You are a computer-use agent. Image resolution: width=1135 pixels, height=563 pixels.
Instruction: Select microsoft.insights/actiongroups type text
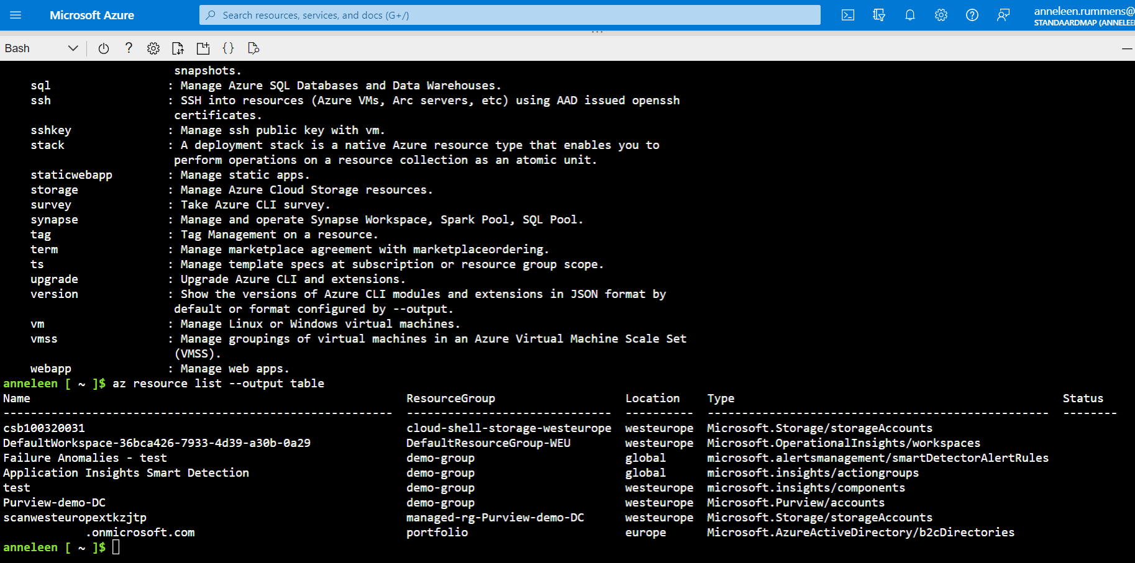[x=813, y=473]
